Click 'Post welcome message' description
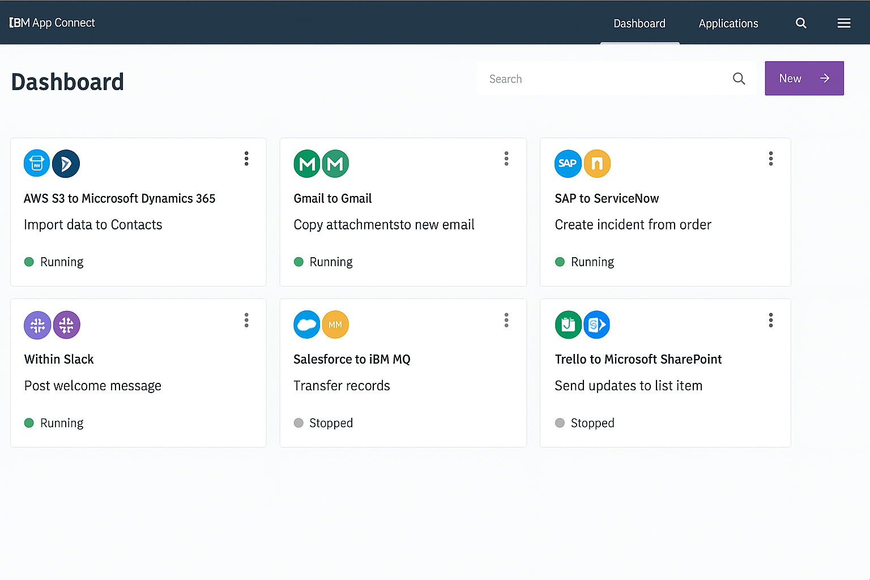Viewport: 870px width, 580px height. (93, 386)
